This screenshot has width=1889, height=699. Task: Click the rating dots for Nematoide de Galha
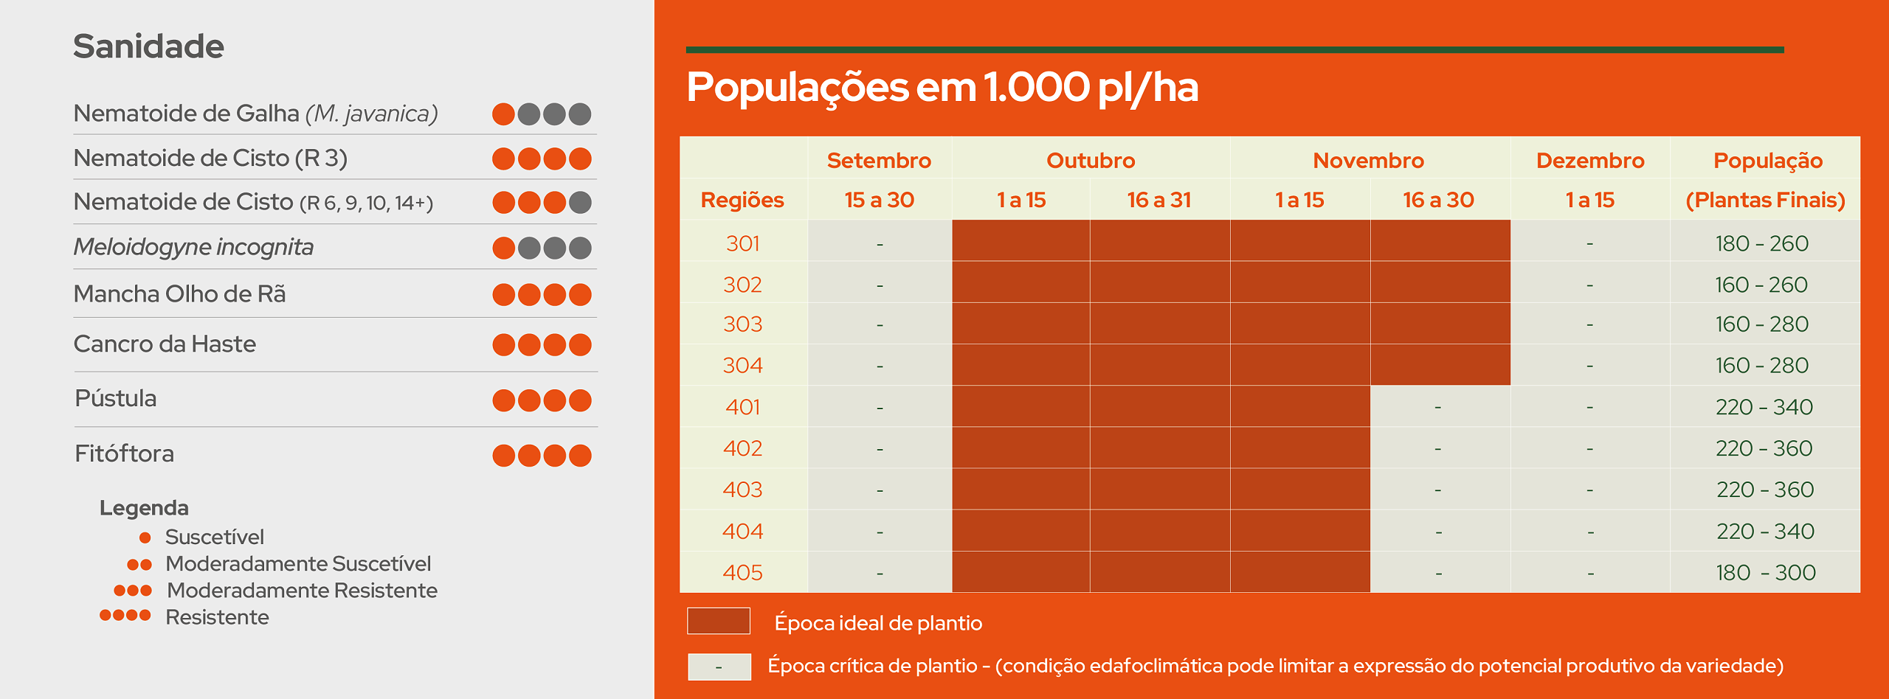tap(542, 114)
